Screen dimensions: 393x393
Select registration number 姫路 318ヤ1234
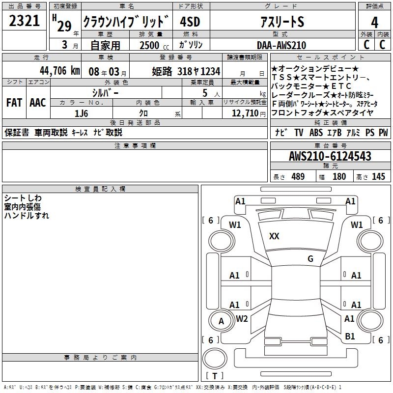tap(186, 72)
